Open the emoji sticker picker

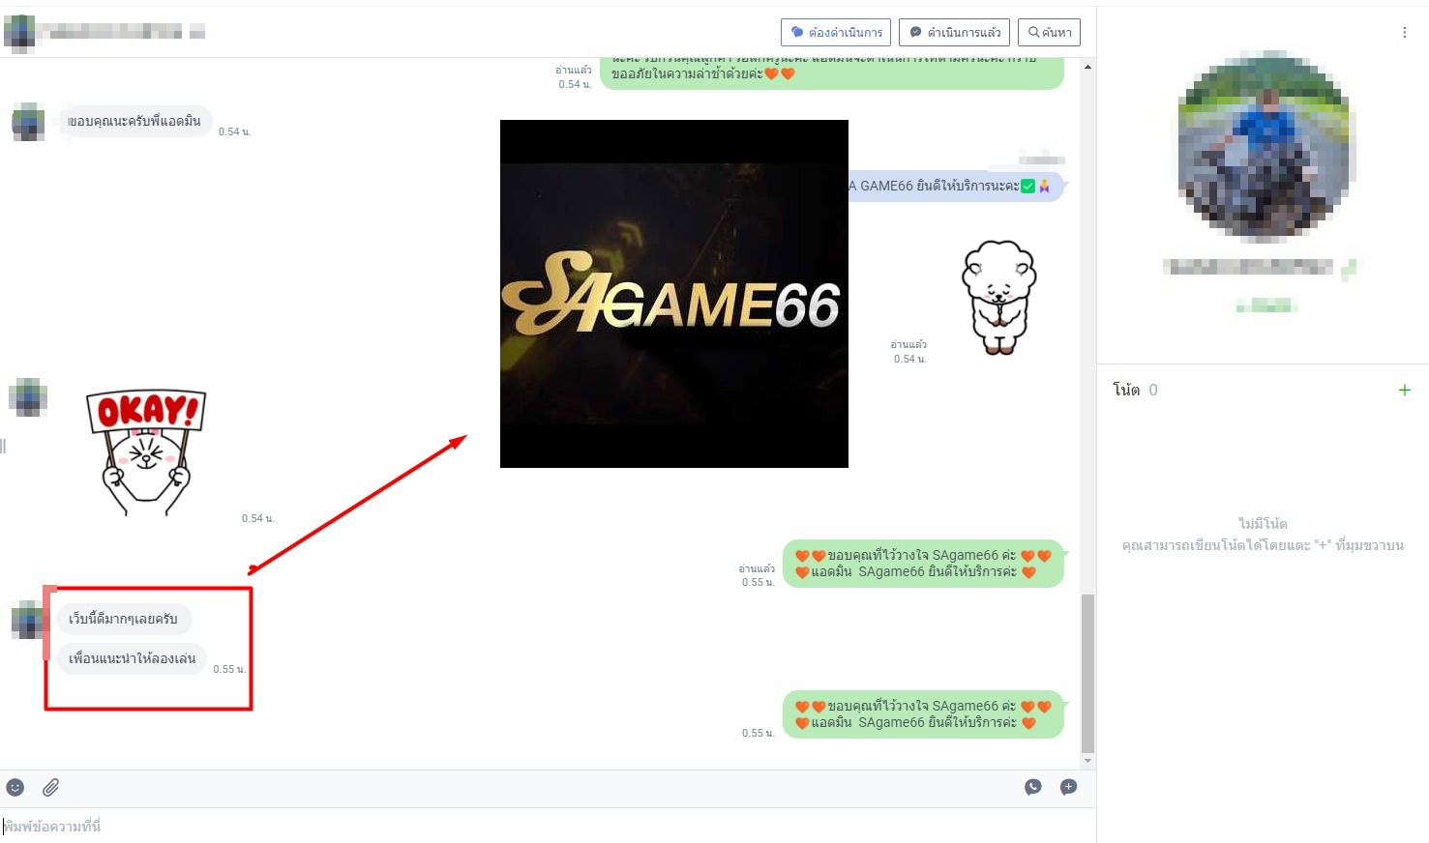pos(15,787)
